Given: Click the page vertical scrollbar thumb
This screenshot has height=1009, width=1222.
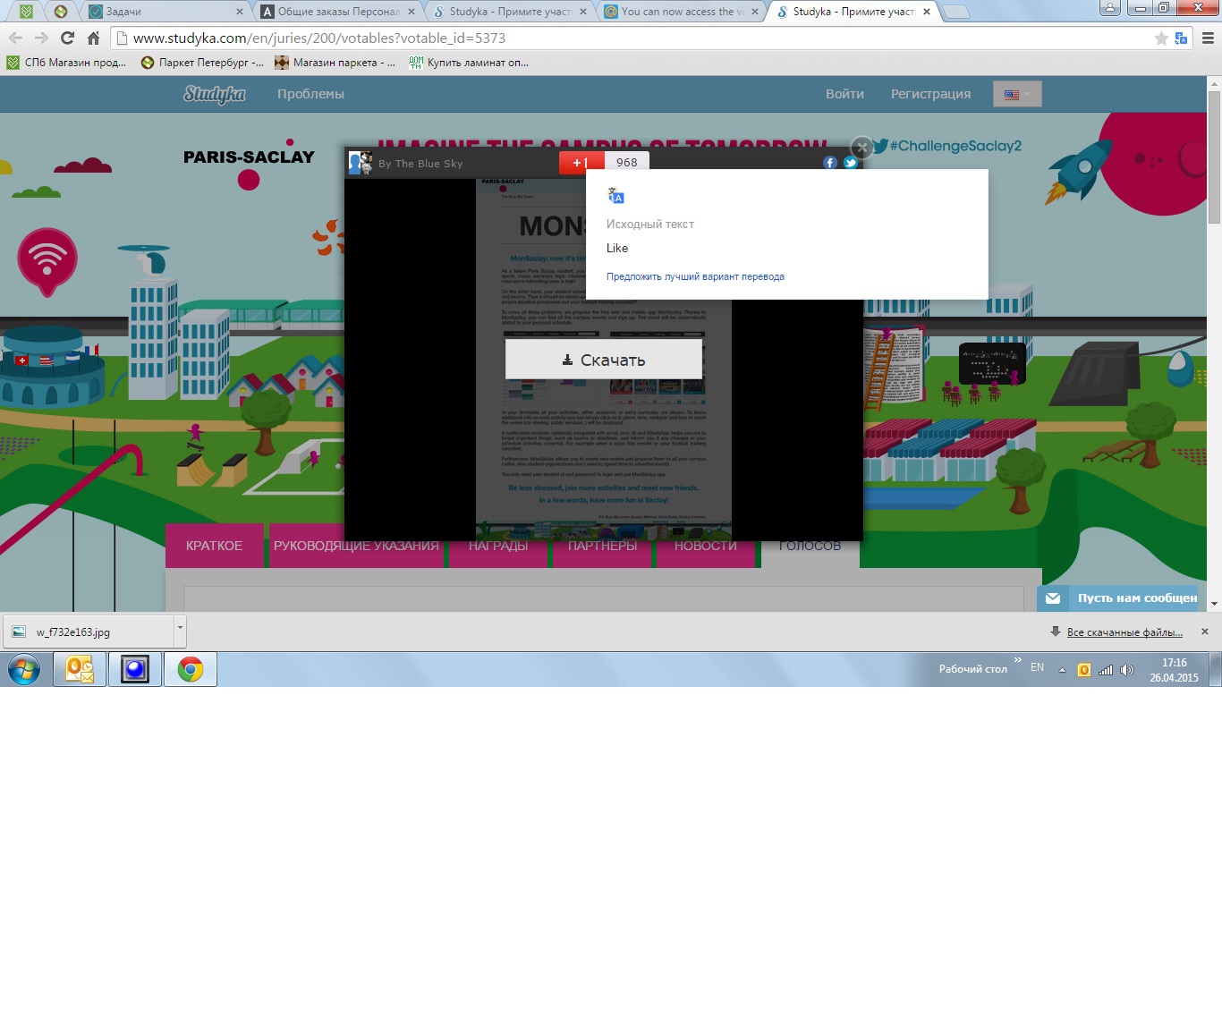Looking at the screenshot, I should [x=1214, y=157].
